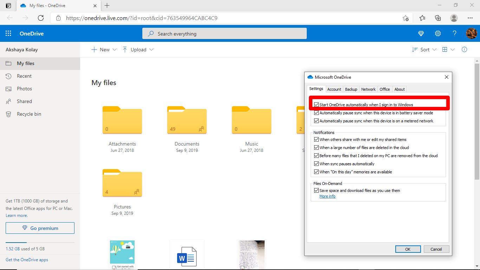Expand the view options chevron
The height and width of the screenshot is (270, 480).
click(x=453, y=50)
